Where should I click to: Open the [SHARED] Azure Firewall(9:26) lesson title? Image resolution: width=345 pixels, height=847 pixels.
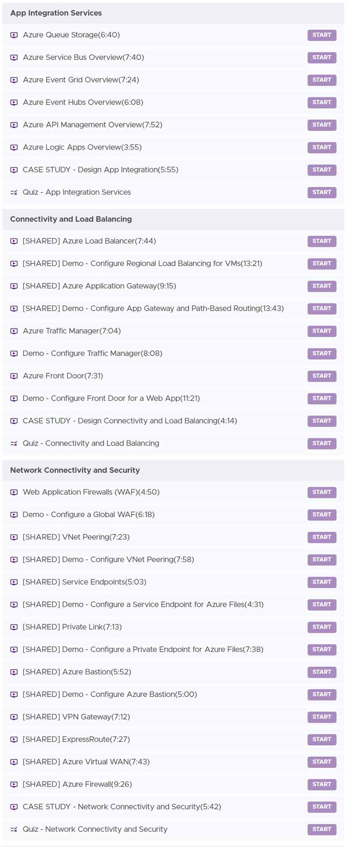tap(77, 784)
